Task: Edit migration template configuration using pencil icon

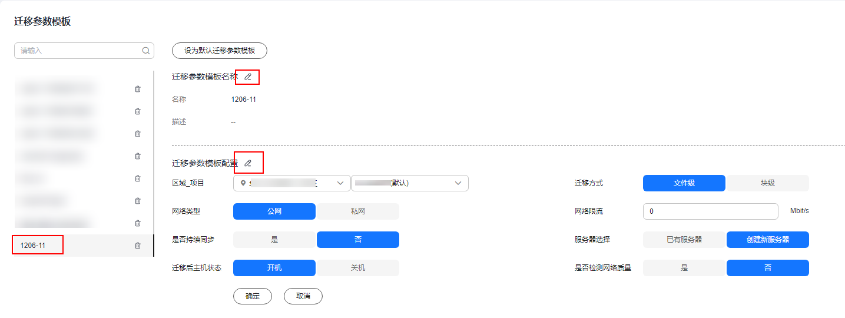Action: pyautogui.click(x=248, y=163)
